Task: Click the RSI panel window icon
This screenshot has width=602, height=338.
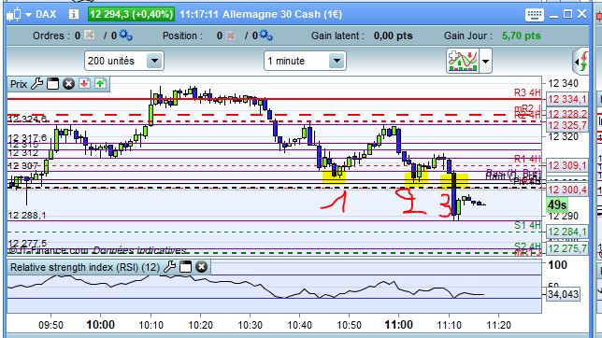Action: point(185,267)
